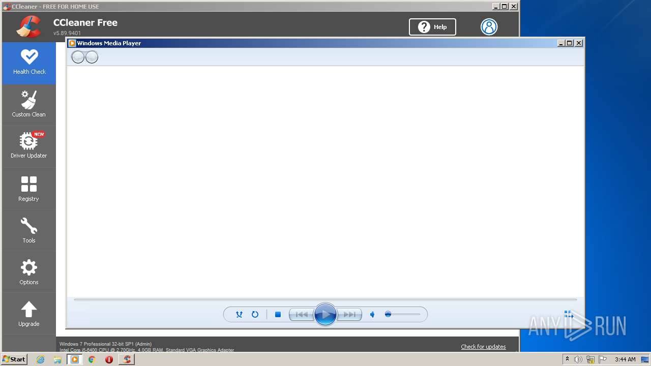Open Action Center flag tray icon
The image size is (651, 366).
(x=603, y=359)
